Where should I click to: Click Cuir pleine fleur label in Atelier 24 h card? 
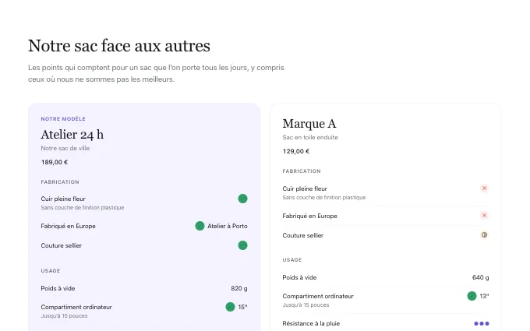tap(63, 199)
